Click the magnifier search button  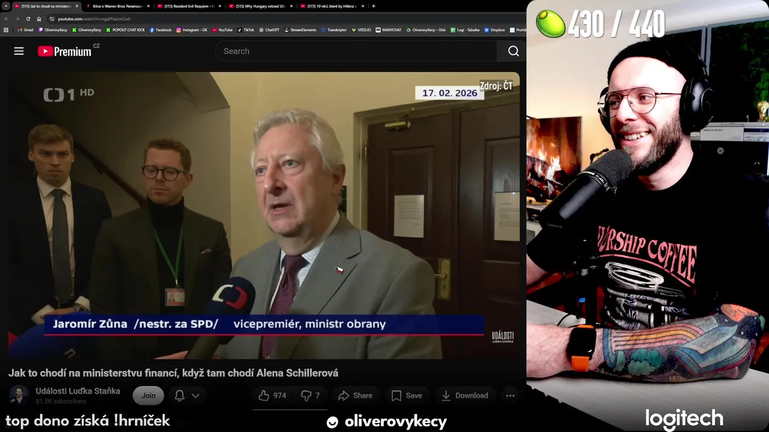[x=513, y=51]
